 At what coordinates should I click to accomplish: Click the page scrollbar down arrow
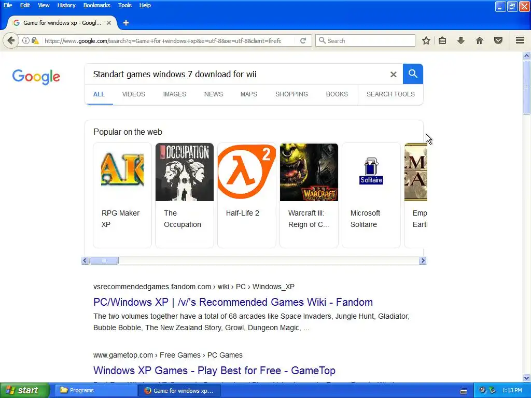coord(527,378)
